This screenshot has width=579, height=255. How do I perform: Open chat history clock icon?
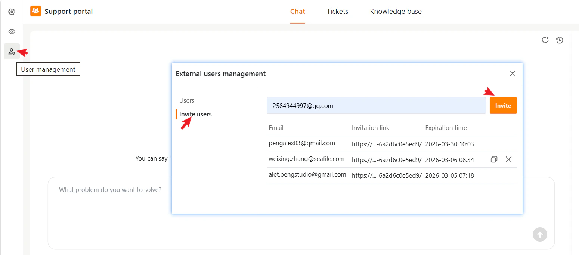tap(560, 40)
